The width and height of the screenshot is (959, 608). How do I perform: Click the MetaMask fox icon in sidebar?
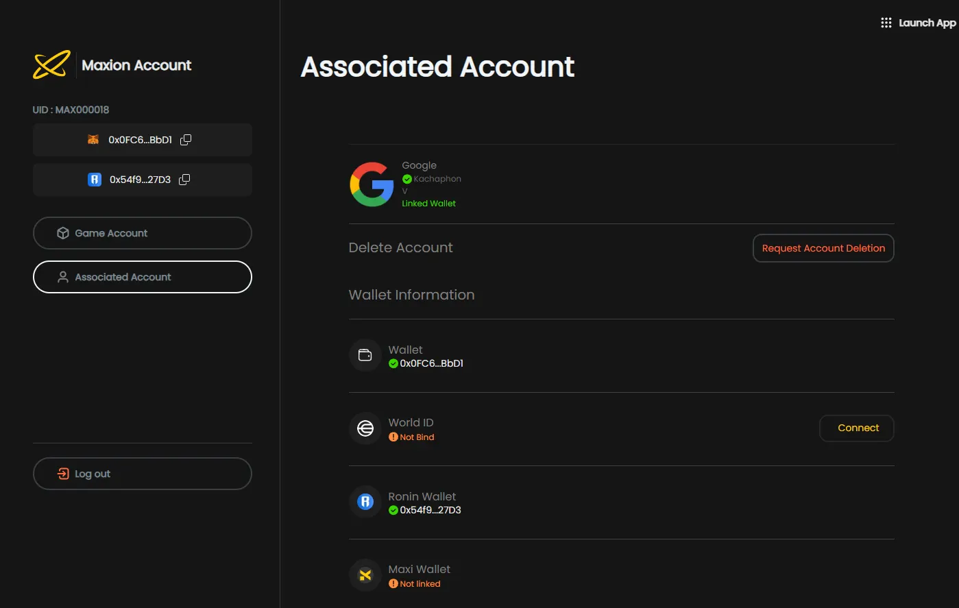point(93,140)
